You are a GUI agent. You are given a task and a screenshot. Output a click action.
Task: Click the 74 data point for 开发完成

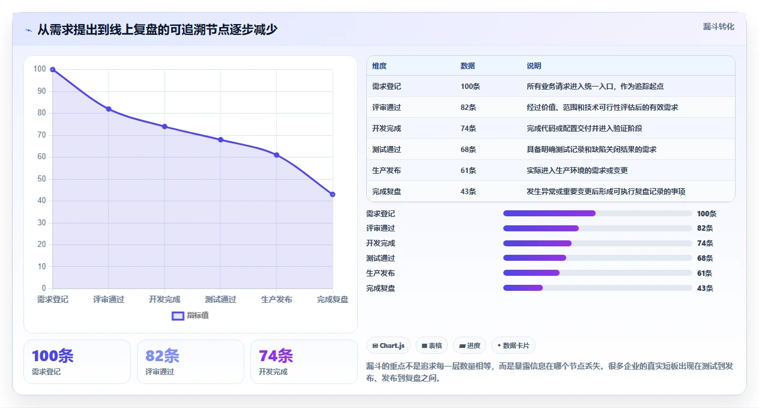(x=165, y=126)
